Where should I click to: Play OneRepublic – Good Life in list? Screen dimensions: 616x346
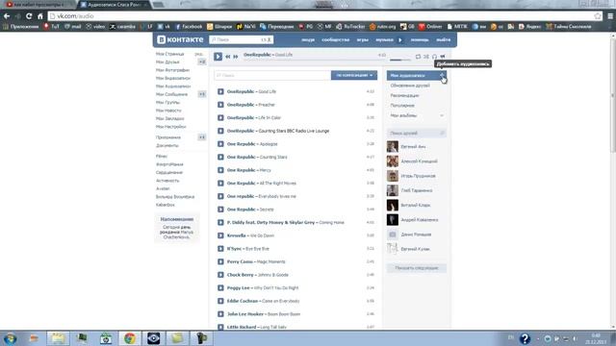[220, 92]
